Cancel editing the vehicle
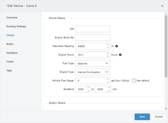This screenshot has height=123, width=168. 159,117
